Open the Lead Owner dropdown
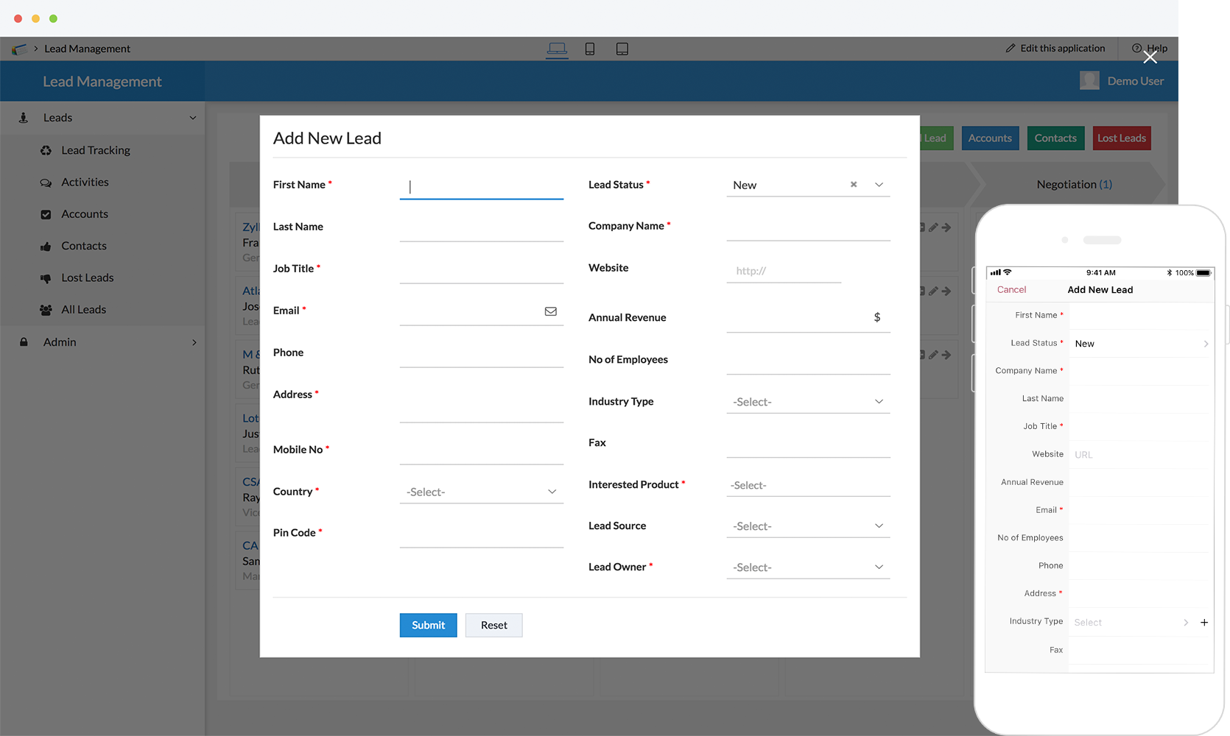Screen dimensions: 1230x736 (808, 567)
